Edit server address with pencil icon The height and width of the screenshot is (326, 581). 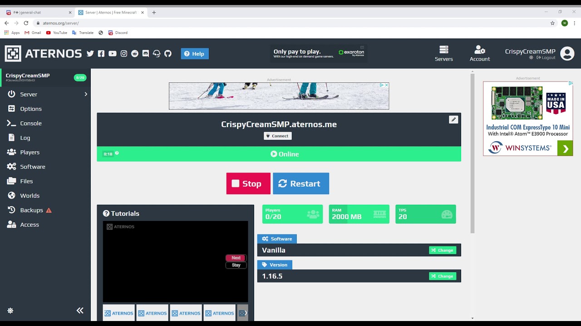point(453,120)
